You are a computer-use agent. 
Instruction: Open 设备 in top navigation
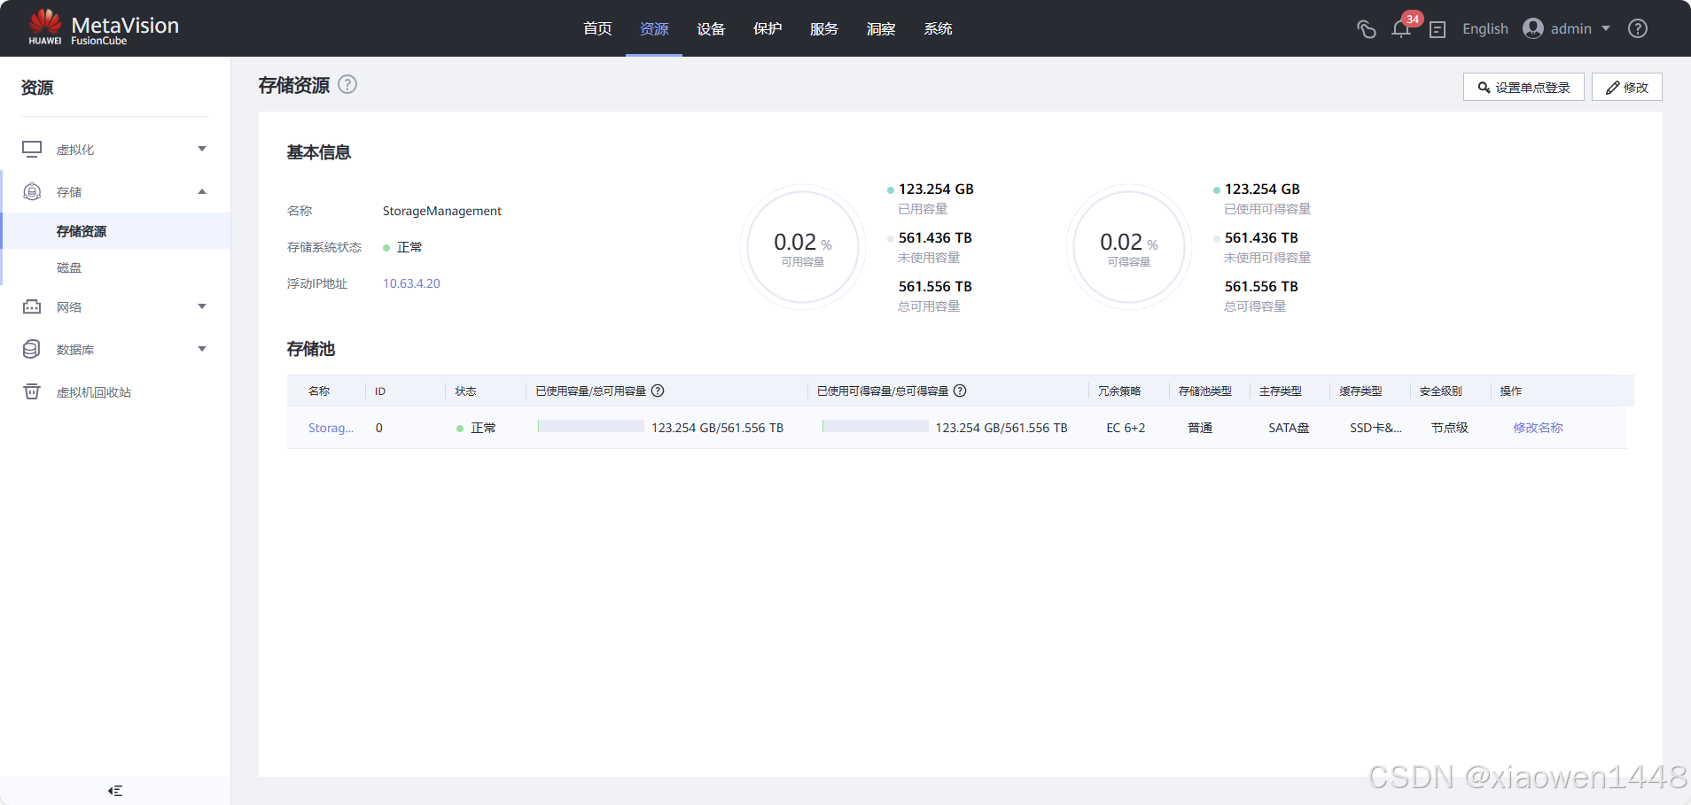point(711,28)
